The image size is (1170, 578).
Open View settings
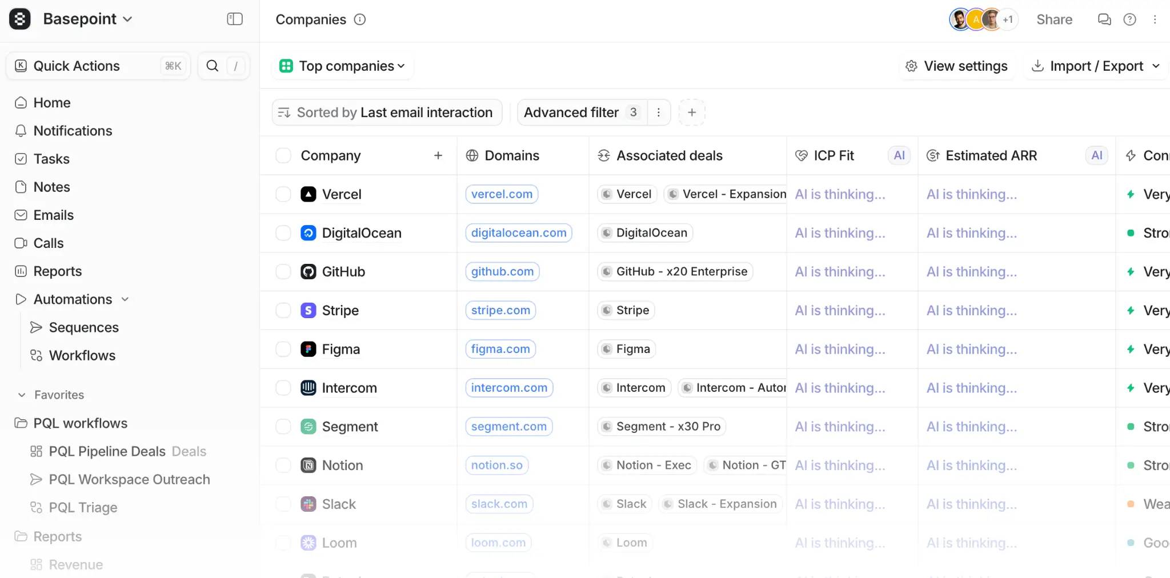click(957, 66)
